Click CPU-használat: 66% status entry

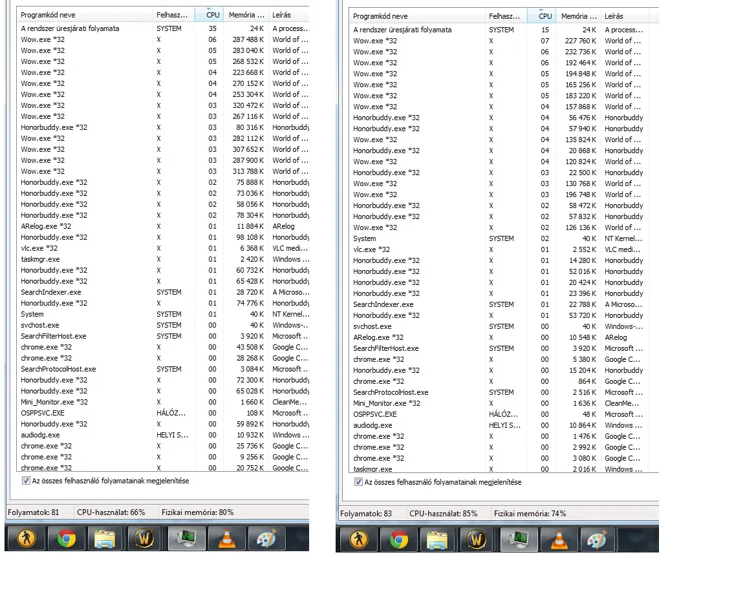111,512
